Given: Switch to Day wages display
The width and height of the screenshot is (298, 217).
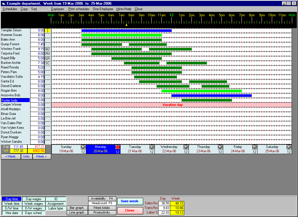Looking at the screenshot, I should (33, 199).
